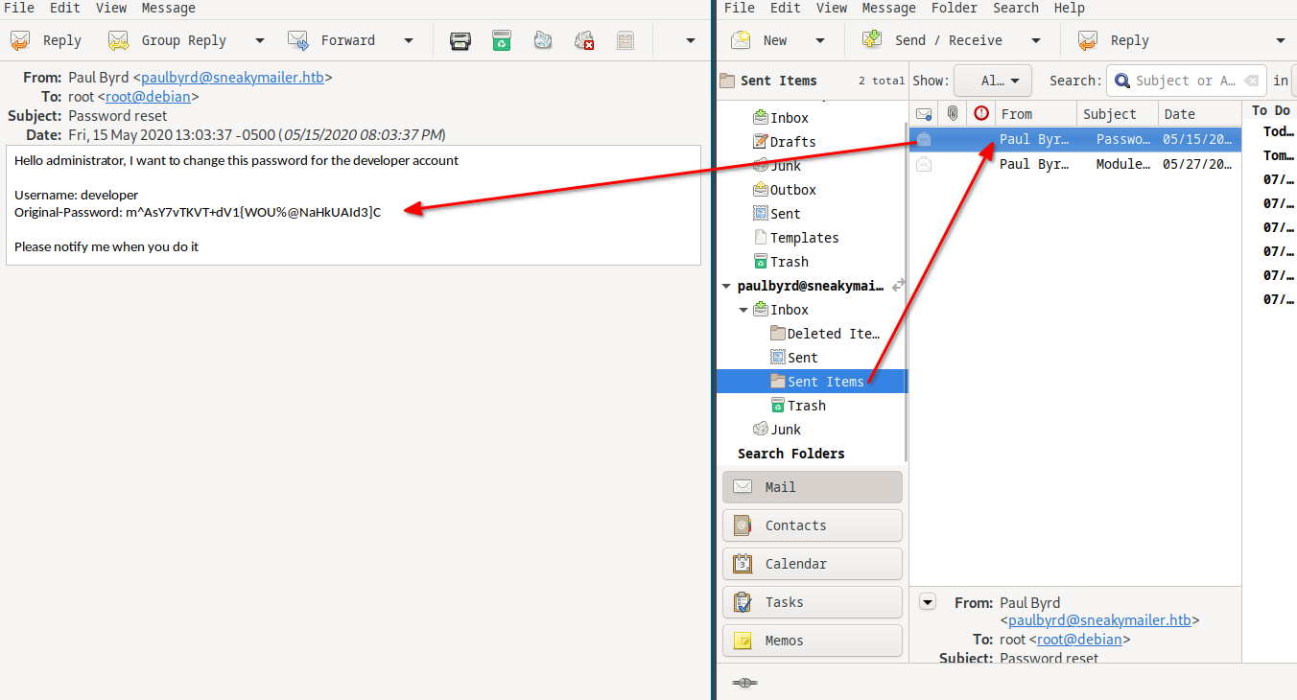Toggle the read status envelope column header

(x=923, y=113)
